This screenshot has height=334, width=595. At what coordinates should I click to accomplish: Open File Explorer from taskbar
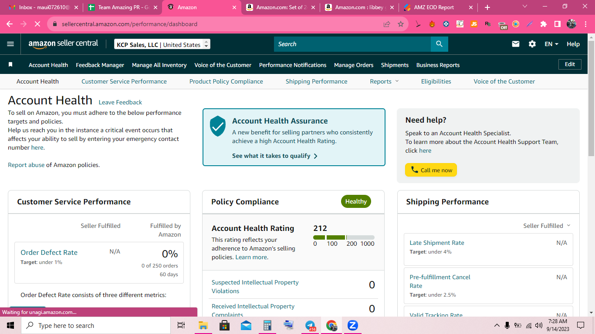pyautogui.click(x=203, y=325)
